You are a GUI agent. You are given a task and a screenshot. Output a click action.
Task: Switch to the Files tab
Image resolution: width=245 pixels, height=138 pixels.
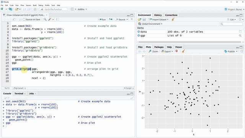pyautogui.click(x=140, y=47)
